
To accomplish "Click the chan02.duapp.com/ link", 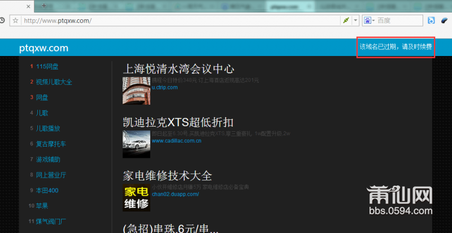I will point(175,194).
